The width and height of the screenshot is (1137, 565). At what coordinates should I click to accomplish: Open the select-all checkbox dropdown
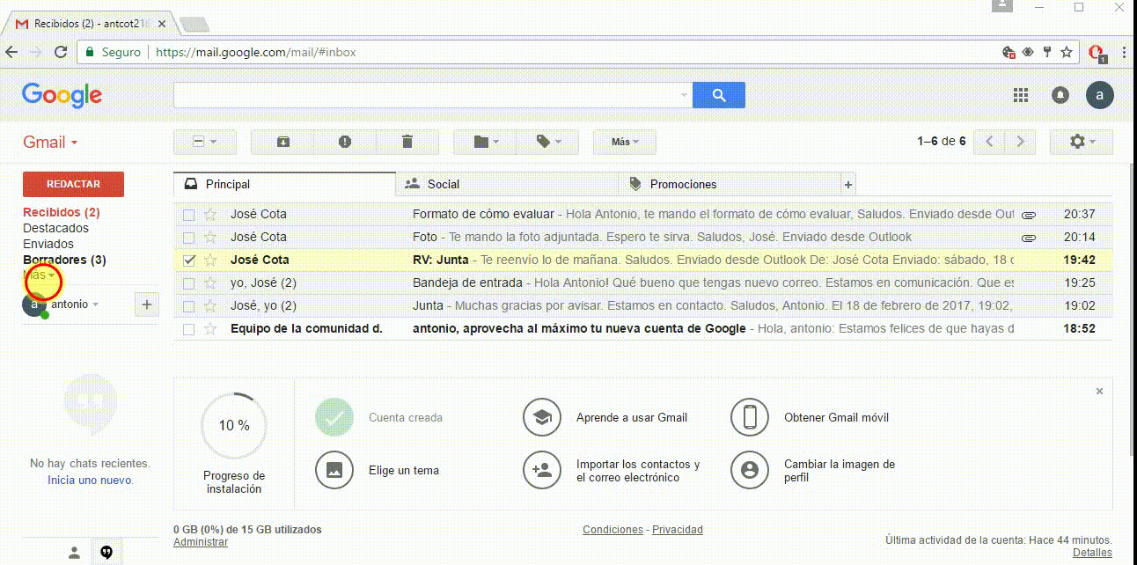coord(204,142)
